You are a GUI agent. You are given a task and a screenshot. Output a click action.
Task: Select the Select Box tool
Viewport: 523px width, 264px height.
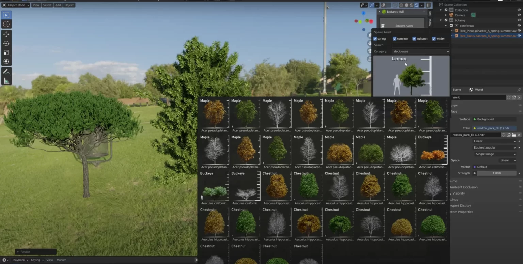coord(6,15)
